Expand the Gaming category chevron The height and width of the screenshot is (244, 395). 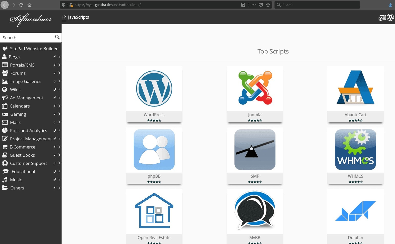(59, 114)
